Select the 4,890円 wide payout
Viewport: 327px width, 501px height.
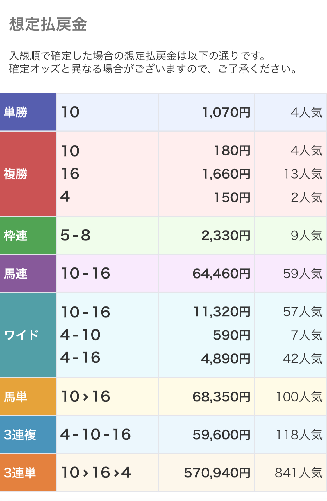(x=226, y=359)
